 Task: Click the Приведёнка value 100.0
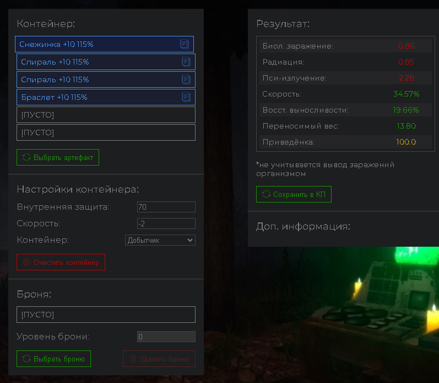(x=406, y=142)
